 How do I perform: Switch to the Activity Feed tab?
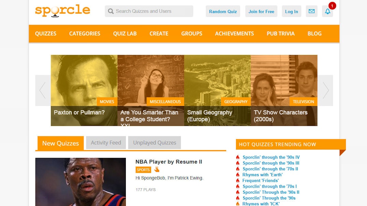[106, 143]
